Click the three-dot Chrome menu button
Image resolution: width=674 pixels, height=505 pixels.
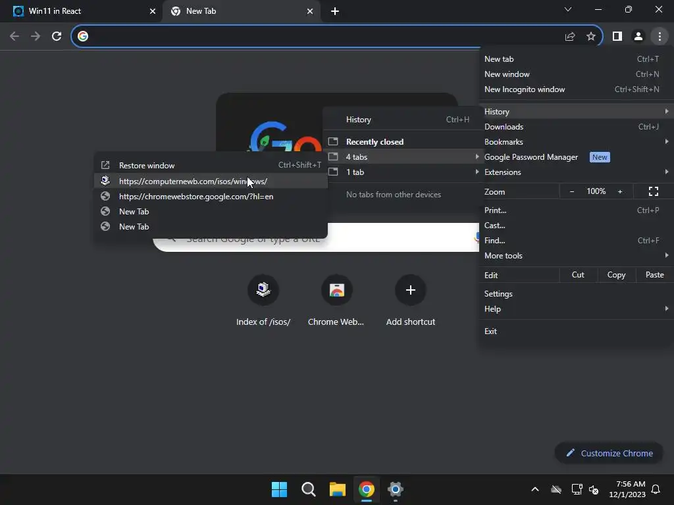660,37
